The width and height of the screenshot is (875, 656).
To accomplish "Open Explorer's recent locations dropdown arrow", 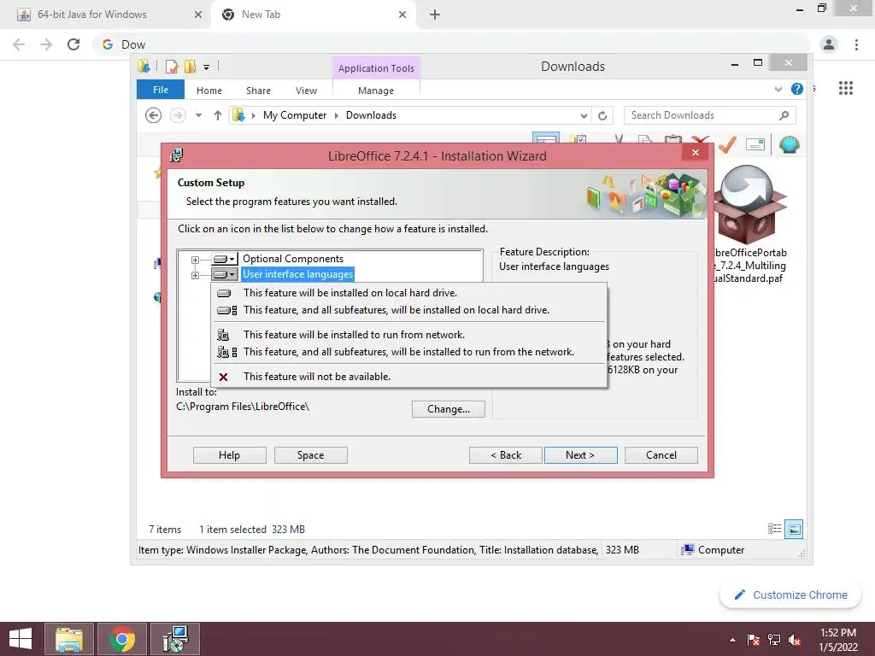I will (198, 115).
